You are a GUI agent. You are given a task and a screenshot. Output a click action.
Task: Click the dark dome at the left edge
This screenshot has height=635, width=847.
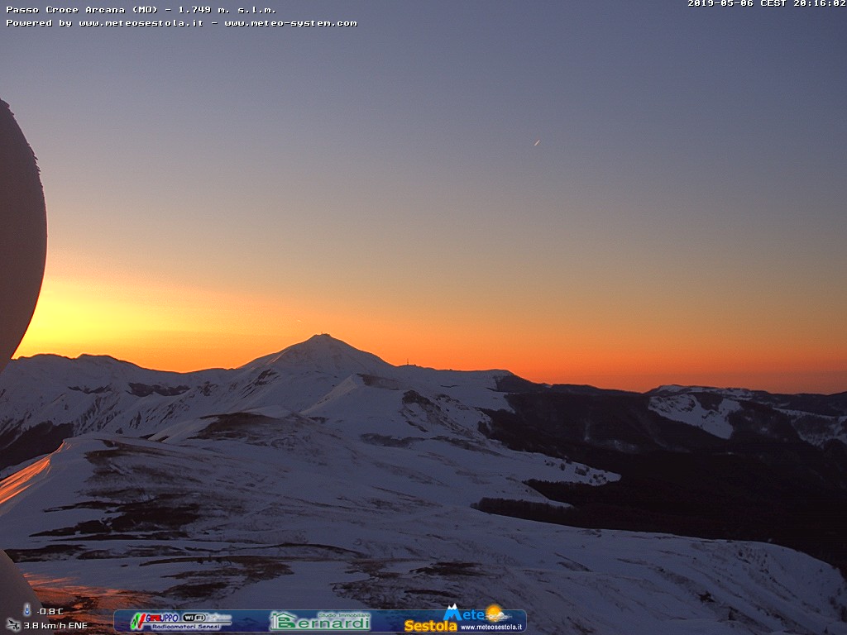(x=18, y=232)
